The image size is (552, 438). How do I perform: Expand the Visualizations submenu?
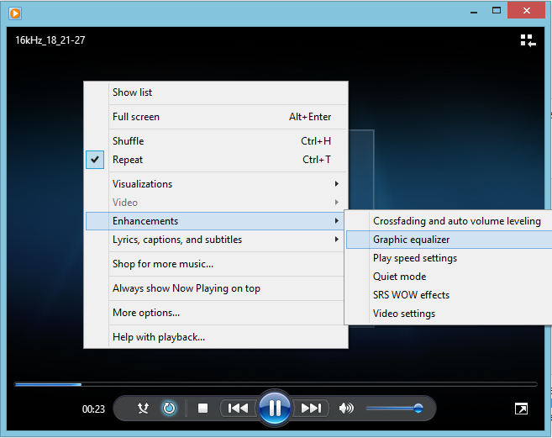[x=216, y=184]
